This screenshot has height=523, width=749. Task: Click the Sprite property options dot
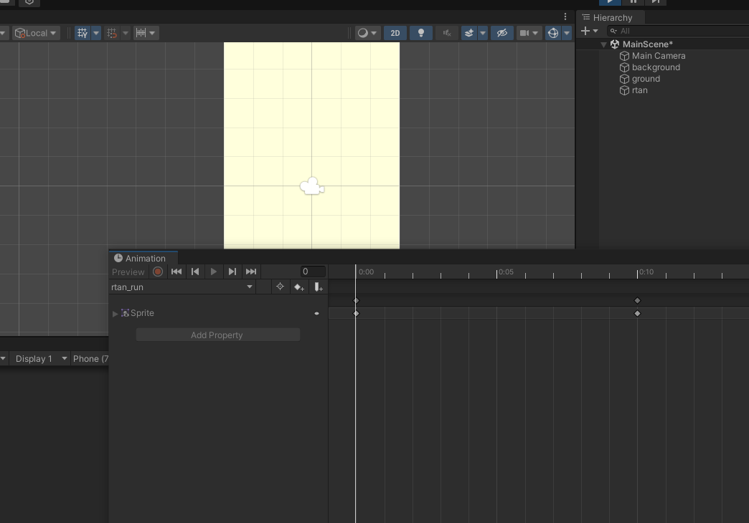point(316,314)
